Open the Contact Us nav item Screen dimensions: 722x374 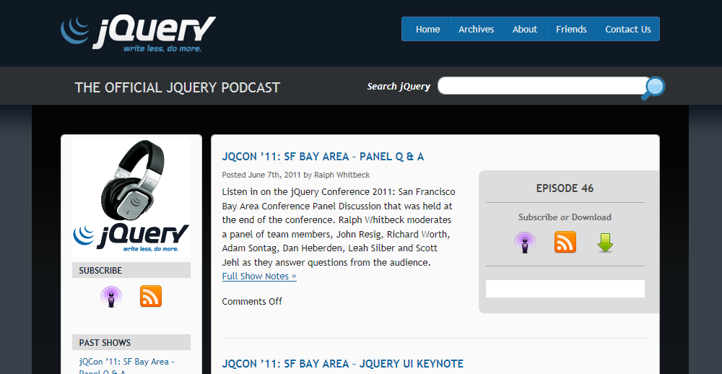(x=627, y=29)
